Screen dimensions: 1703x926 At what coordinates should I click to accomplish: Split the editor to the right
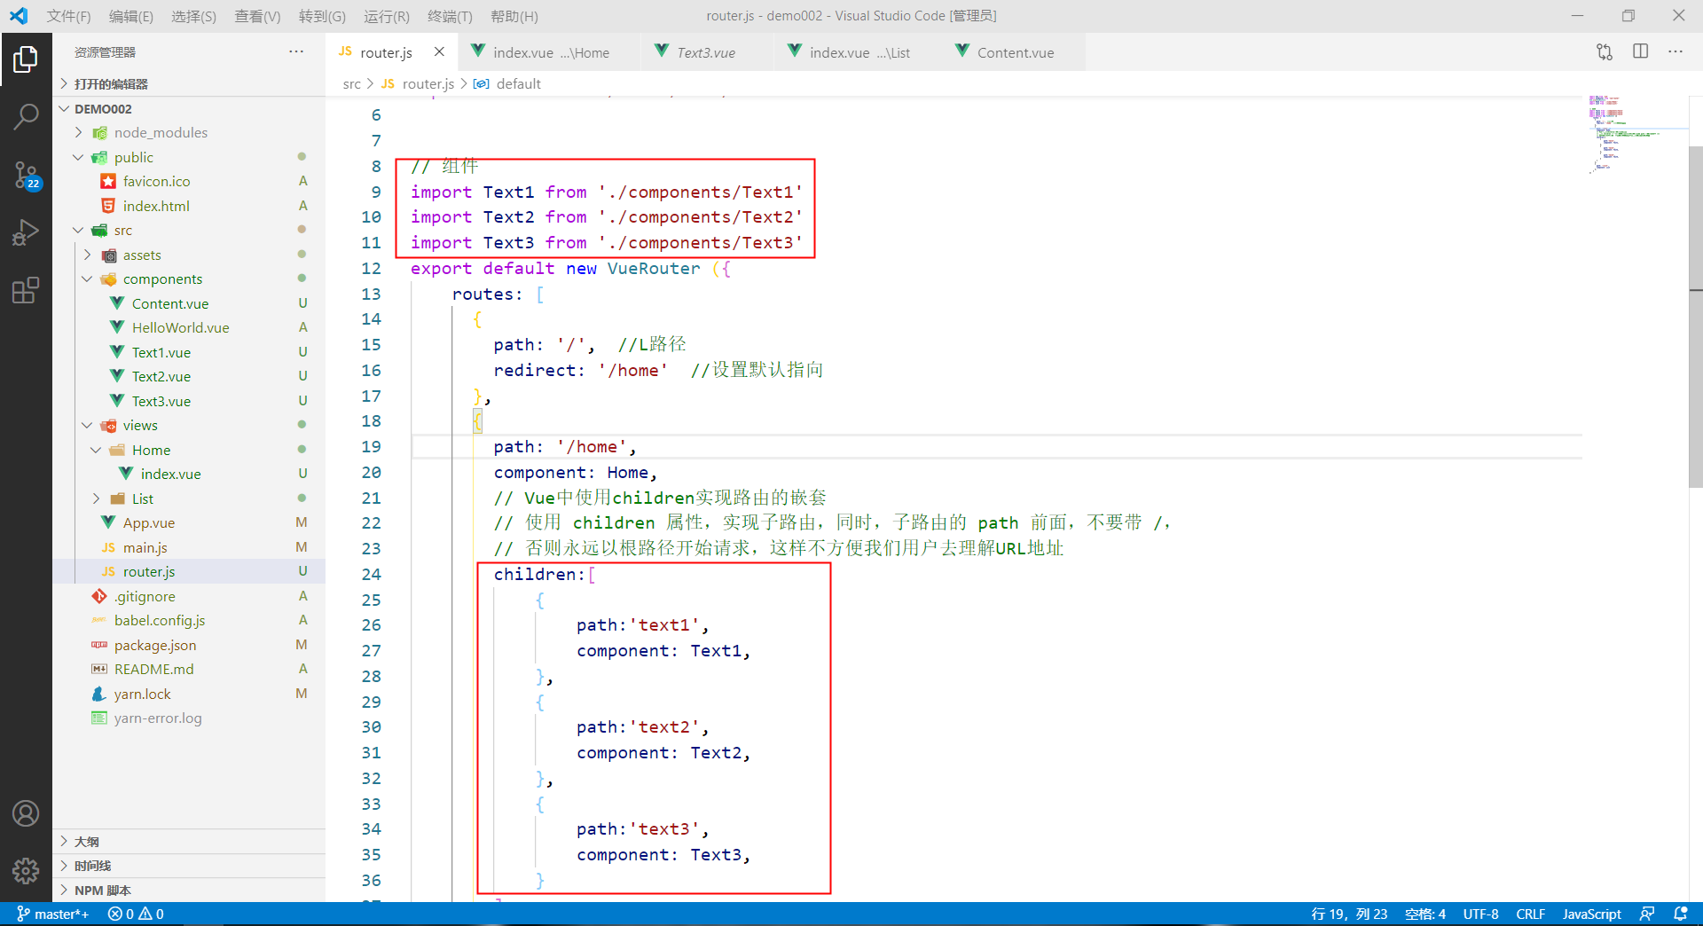(x=1640, y=52)
